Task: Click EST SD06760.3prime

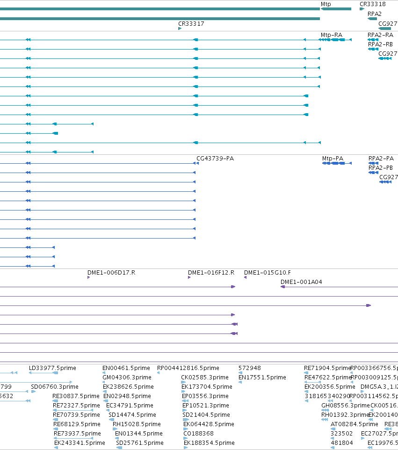Action: (x=55, y=386)
